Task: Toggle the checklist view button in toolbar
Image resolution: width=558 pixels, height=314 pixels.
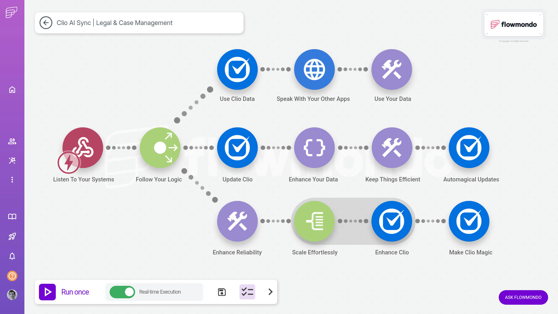Action: coord(247,292)
